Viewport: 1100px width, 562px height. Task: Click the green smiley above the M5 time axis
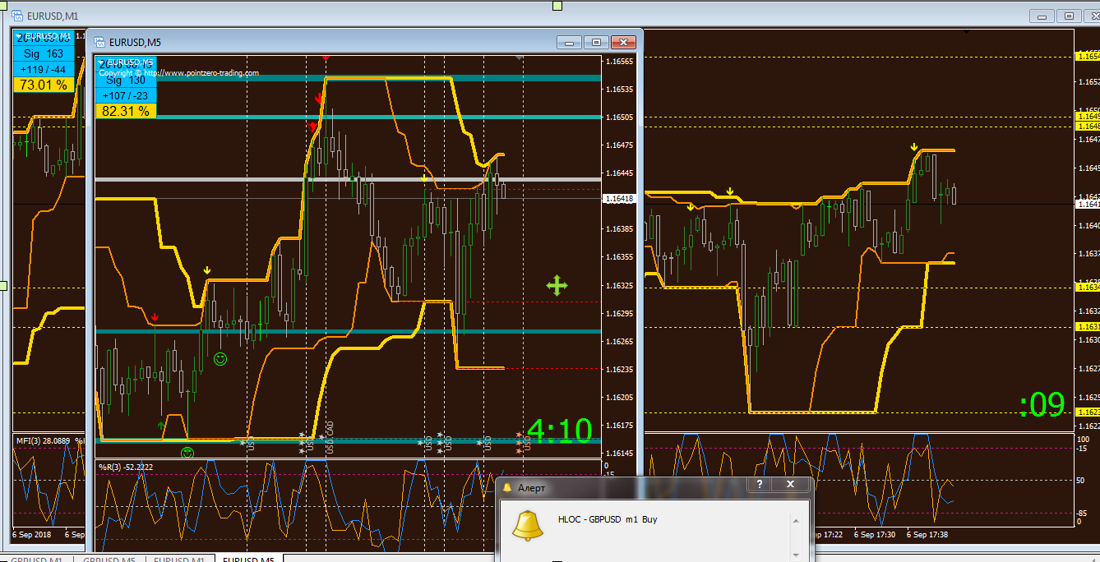(x=188, y=453)
